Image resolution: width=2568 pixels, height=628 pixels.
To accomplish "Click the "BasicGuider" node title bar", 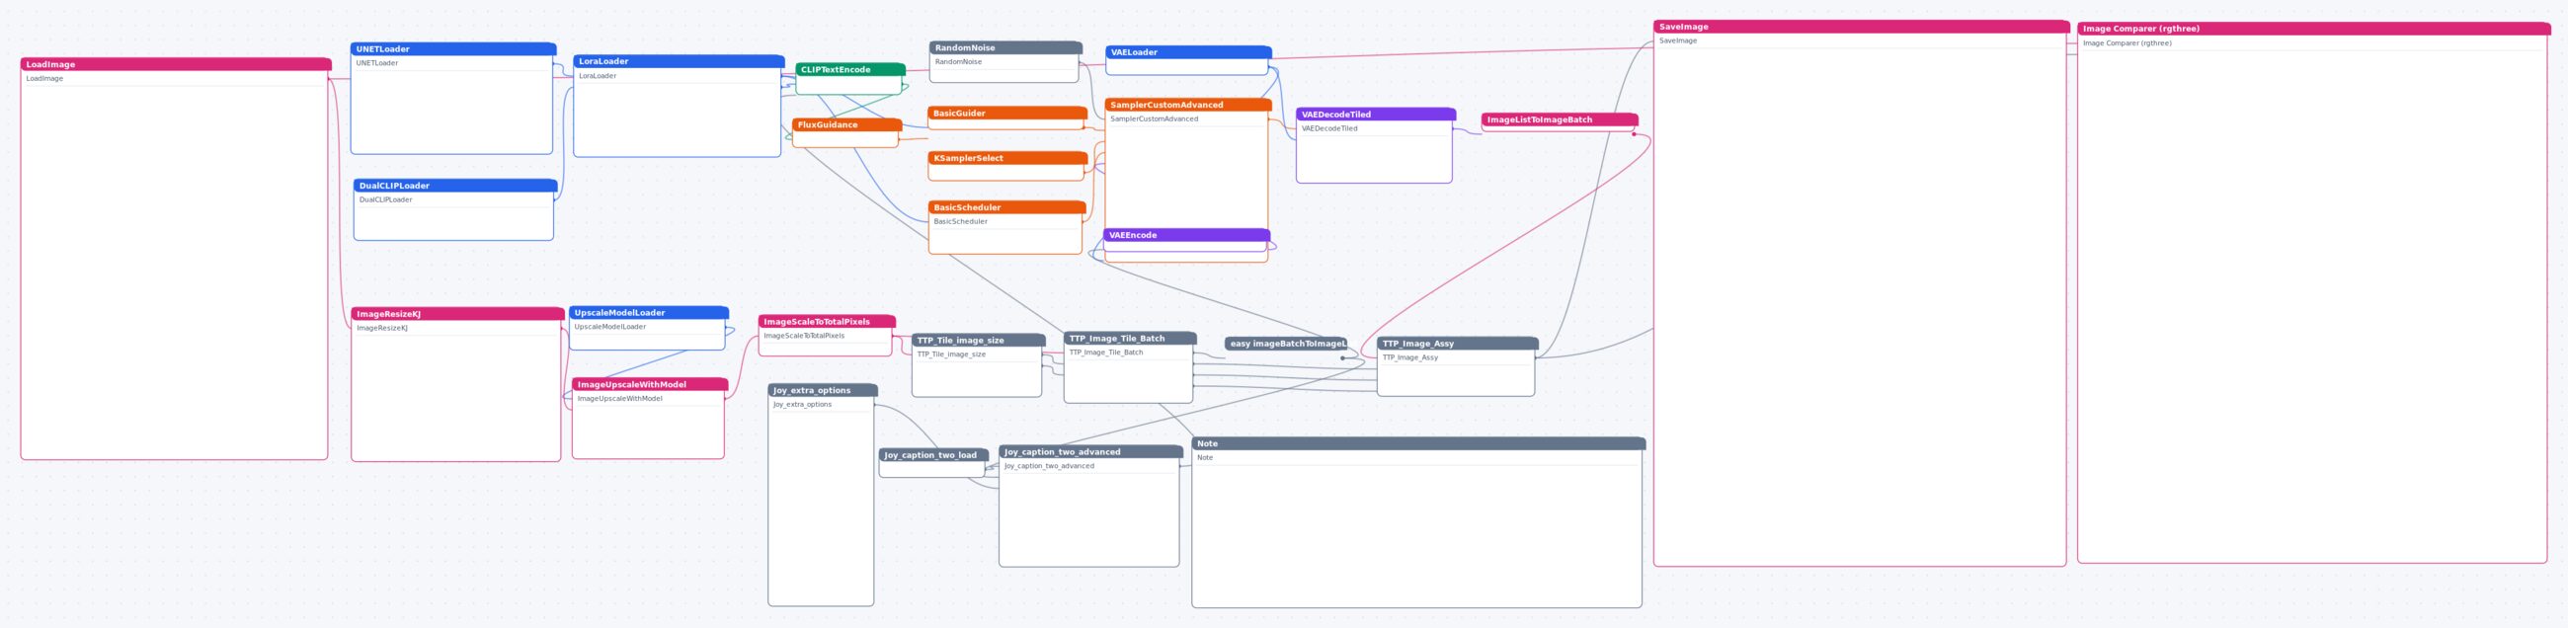I will [1006, 114].
